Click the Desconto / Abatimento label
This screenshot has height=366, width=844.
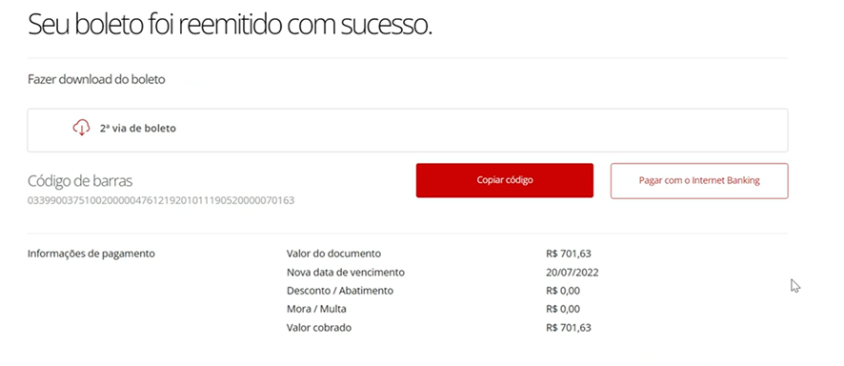340,291
